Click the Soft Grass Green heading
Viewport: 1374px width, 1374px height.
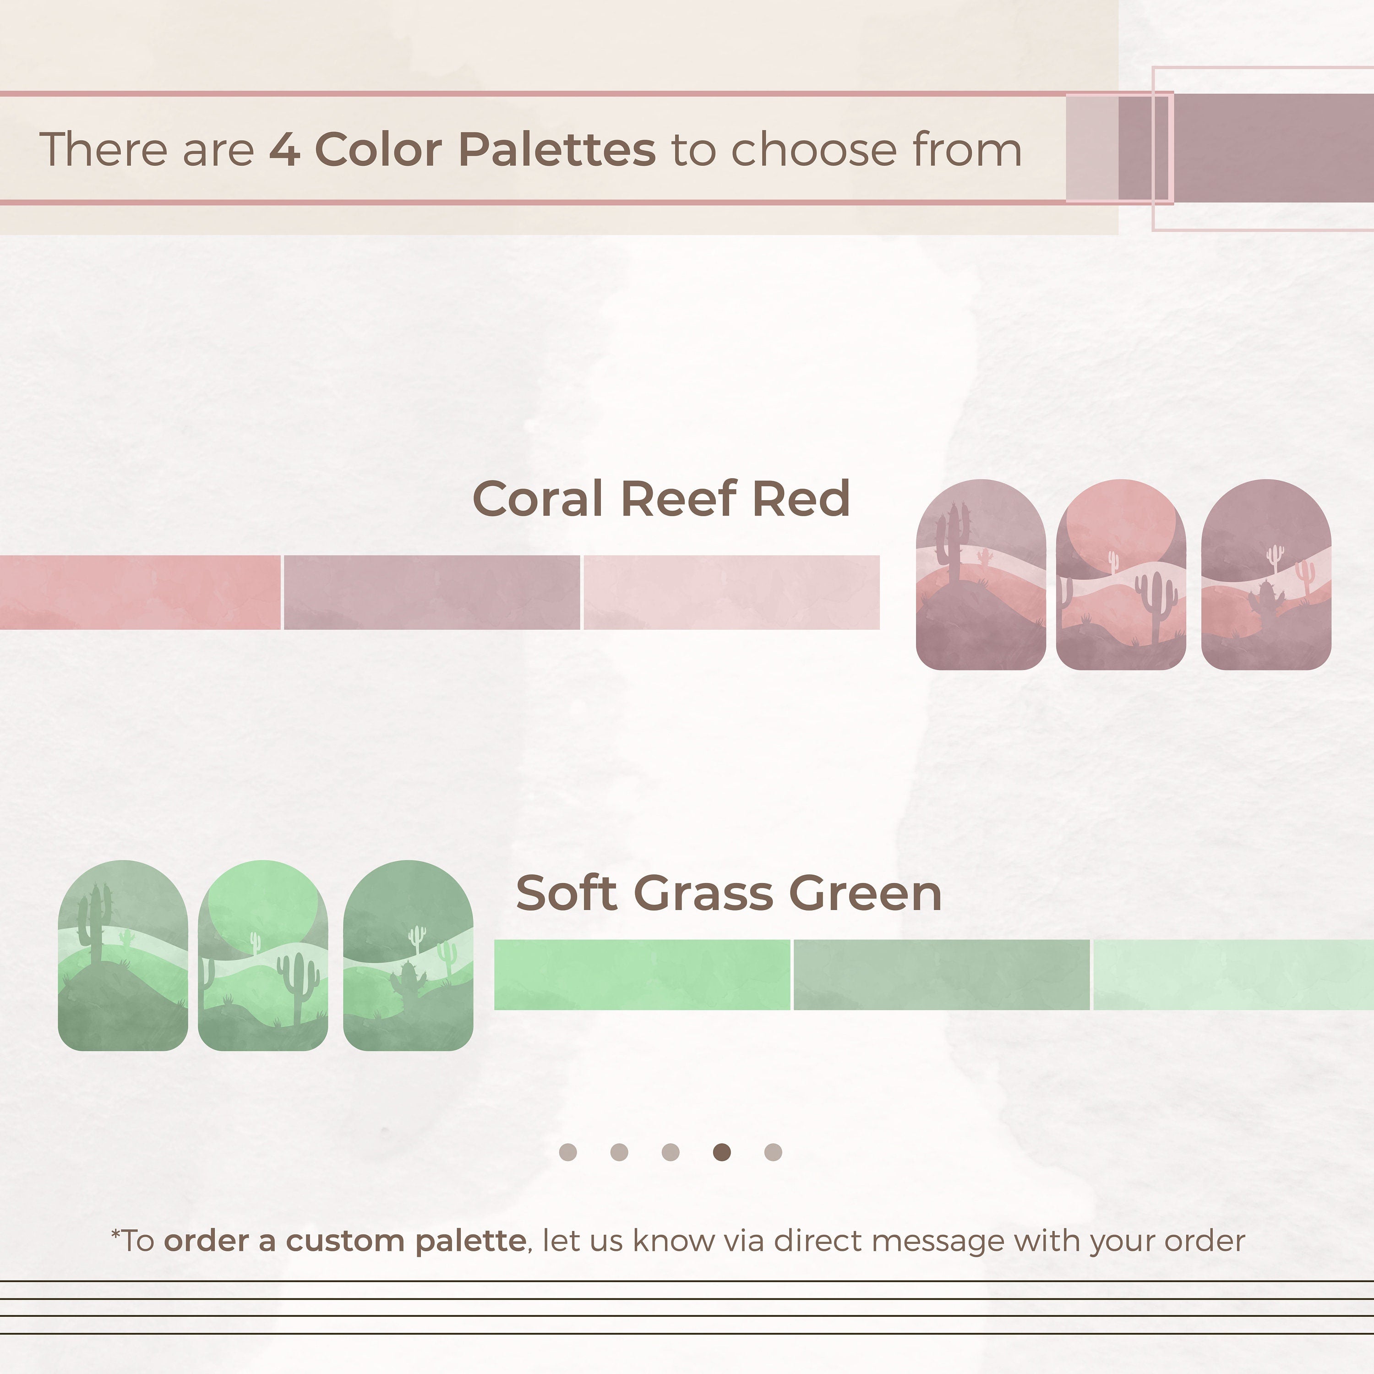(728, 893)
